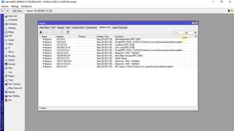Open the Manual
The height and width of the screenshot is (131, 234).
click(x=11, y=92)
